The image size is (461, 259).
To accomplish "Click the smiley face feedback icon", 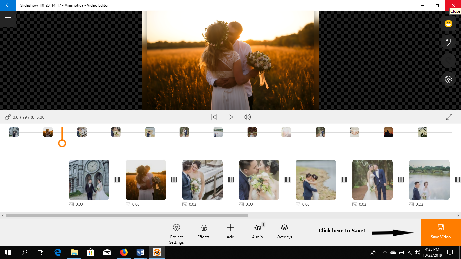I will point(448,24).
